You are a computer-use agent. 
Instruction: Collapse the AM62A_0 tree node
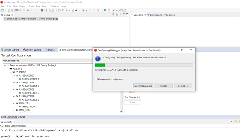(x=8, y=69)
